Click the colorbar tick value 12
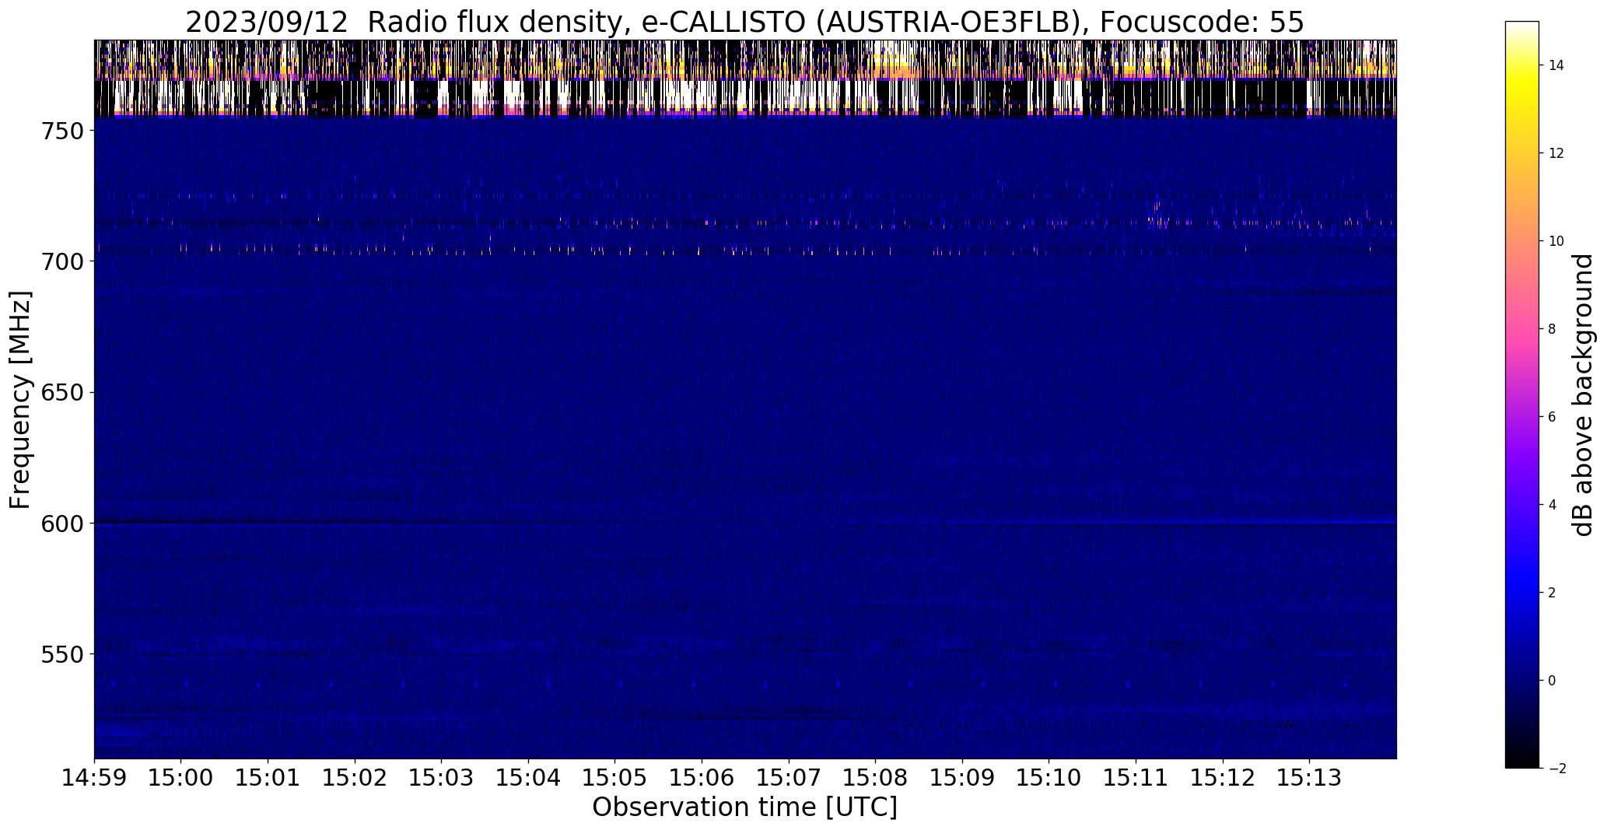The image size is (1607, 830). pos(1556,153)
